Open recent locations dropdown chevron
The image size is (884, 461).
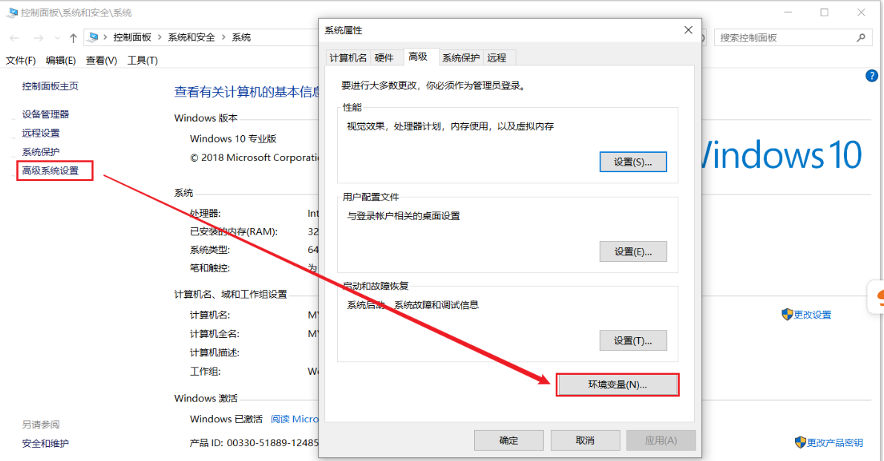[x=57, y=38]
